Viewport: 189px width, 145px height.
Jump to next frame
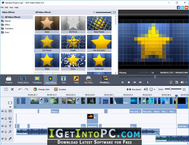140,82
